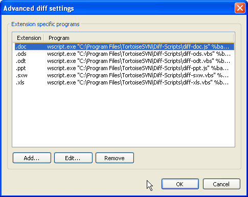Click the diff-odt.vbs program entry

click(139, 61)
